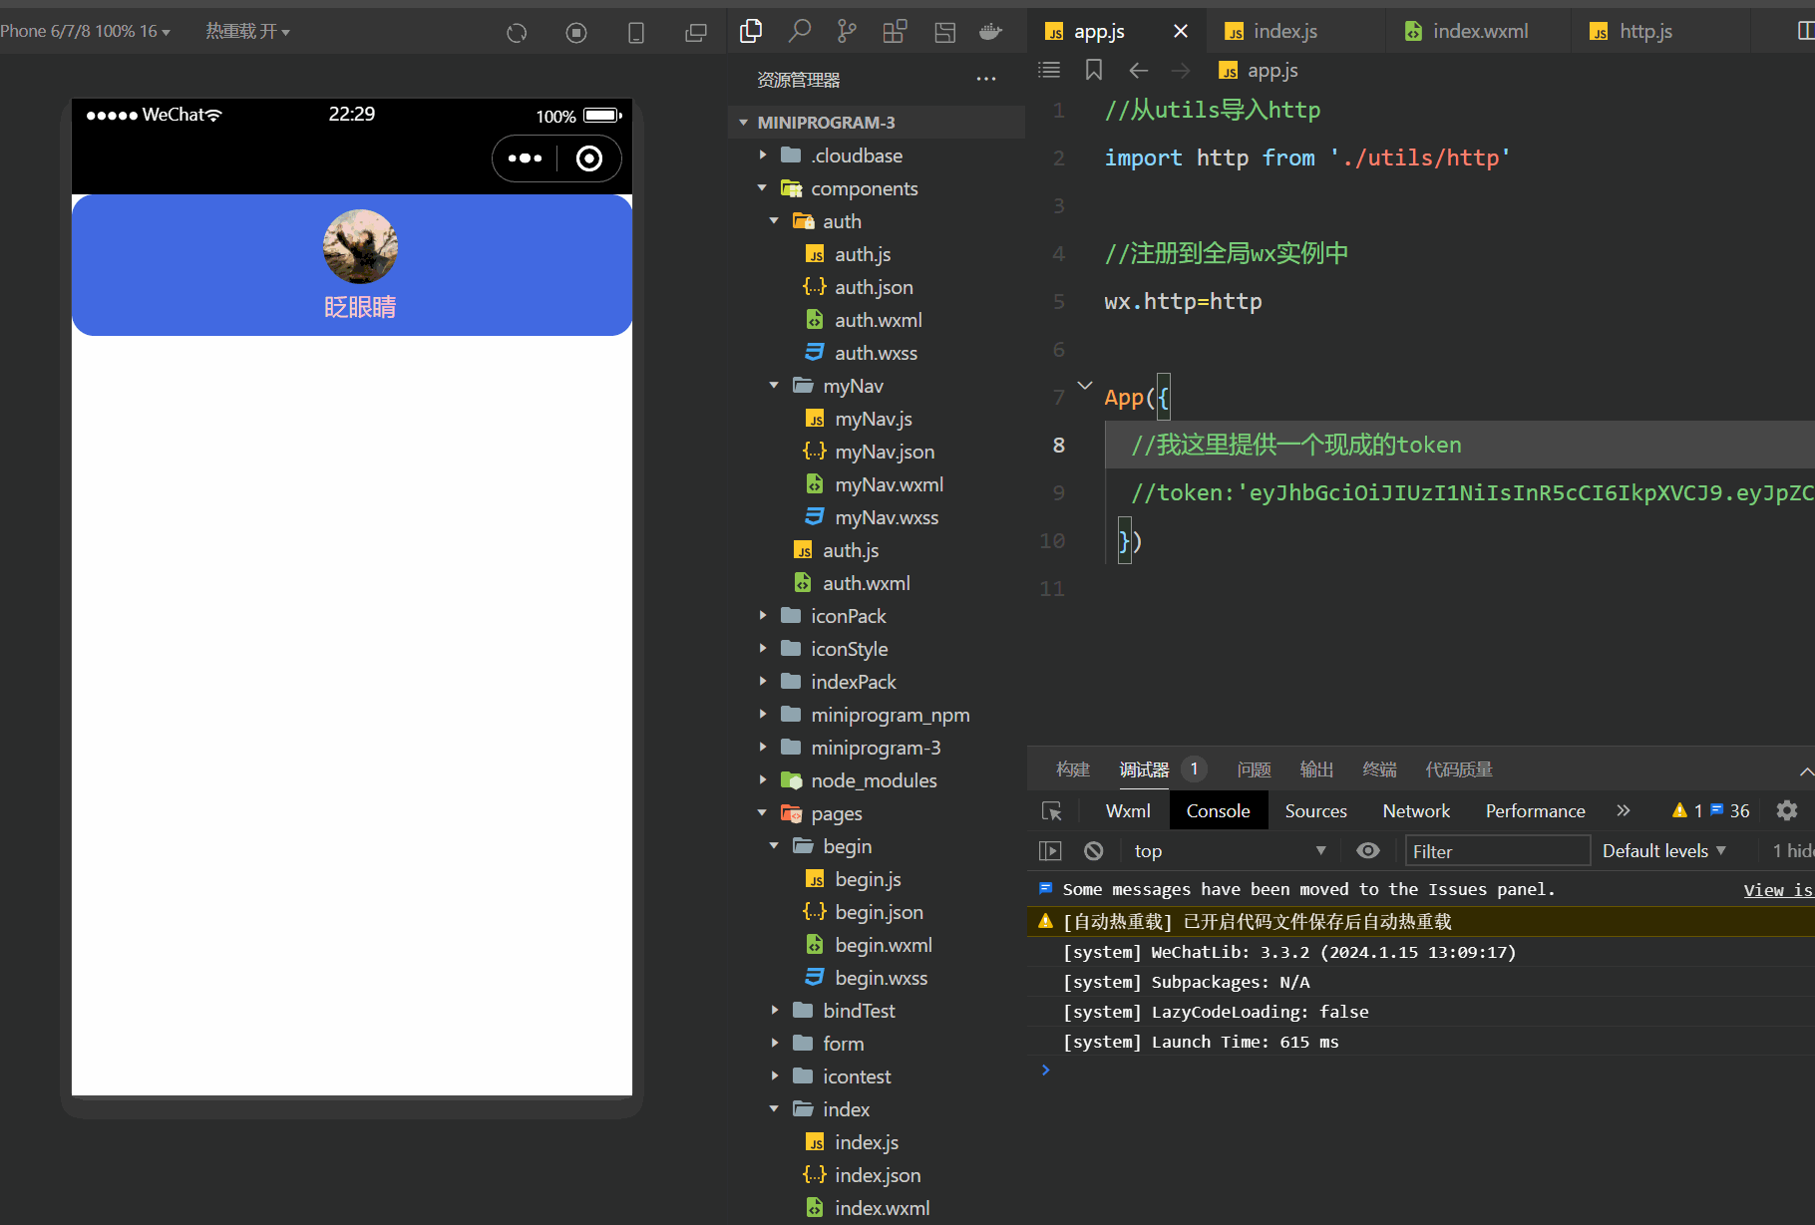Image resolution: width=1815 pixels, height=1225 pixels.
Task: Click the View issues link
Action: (x=1777, y=890)
